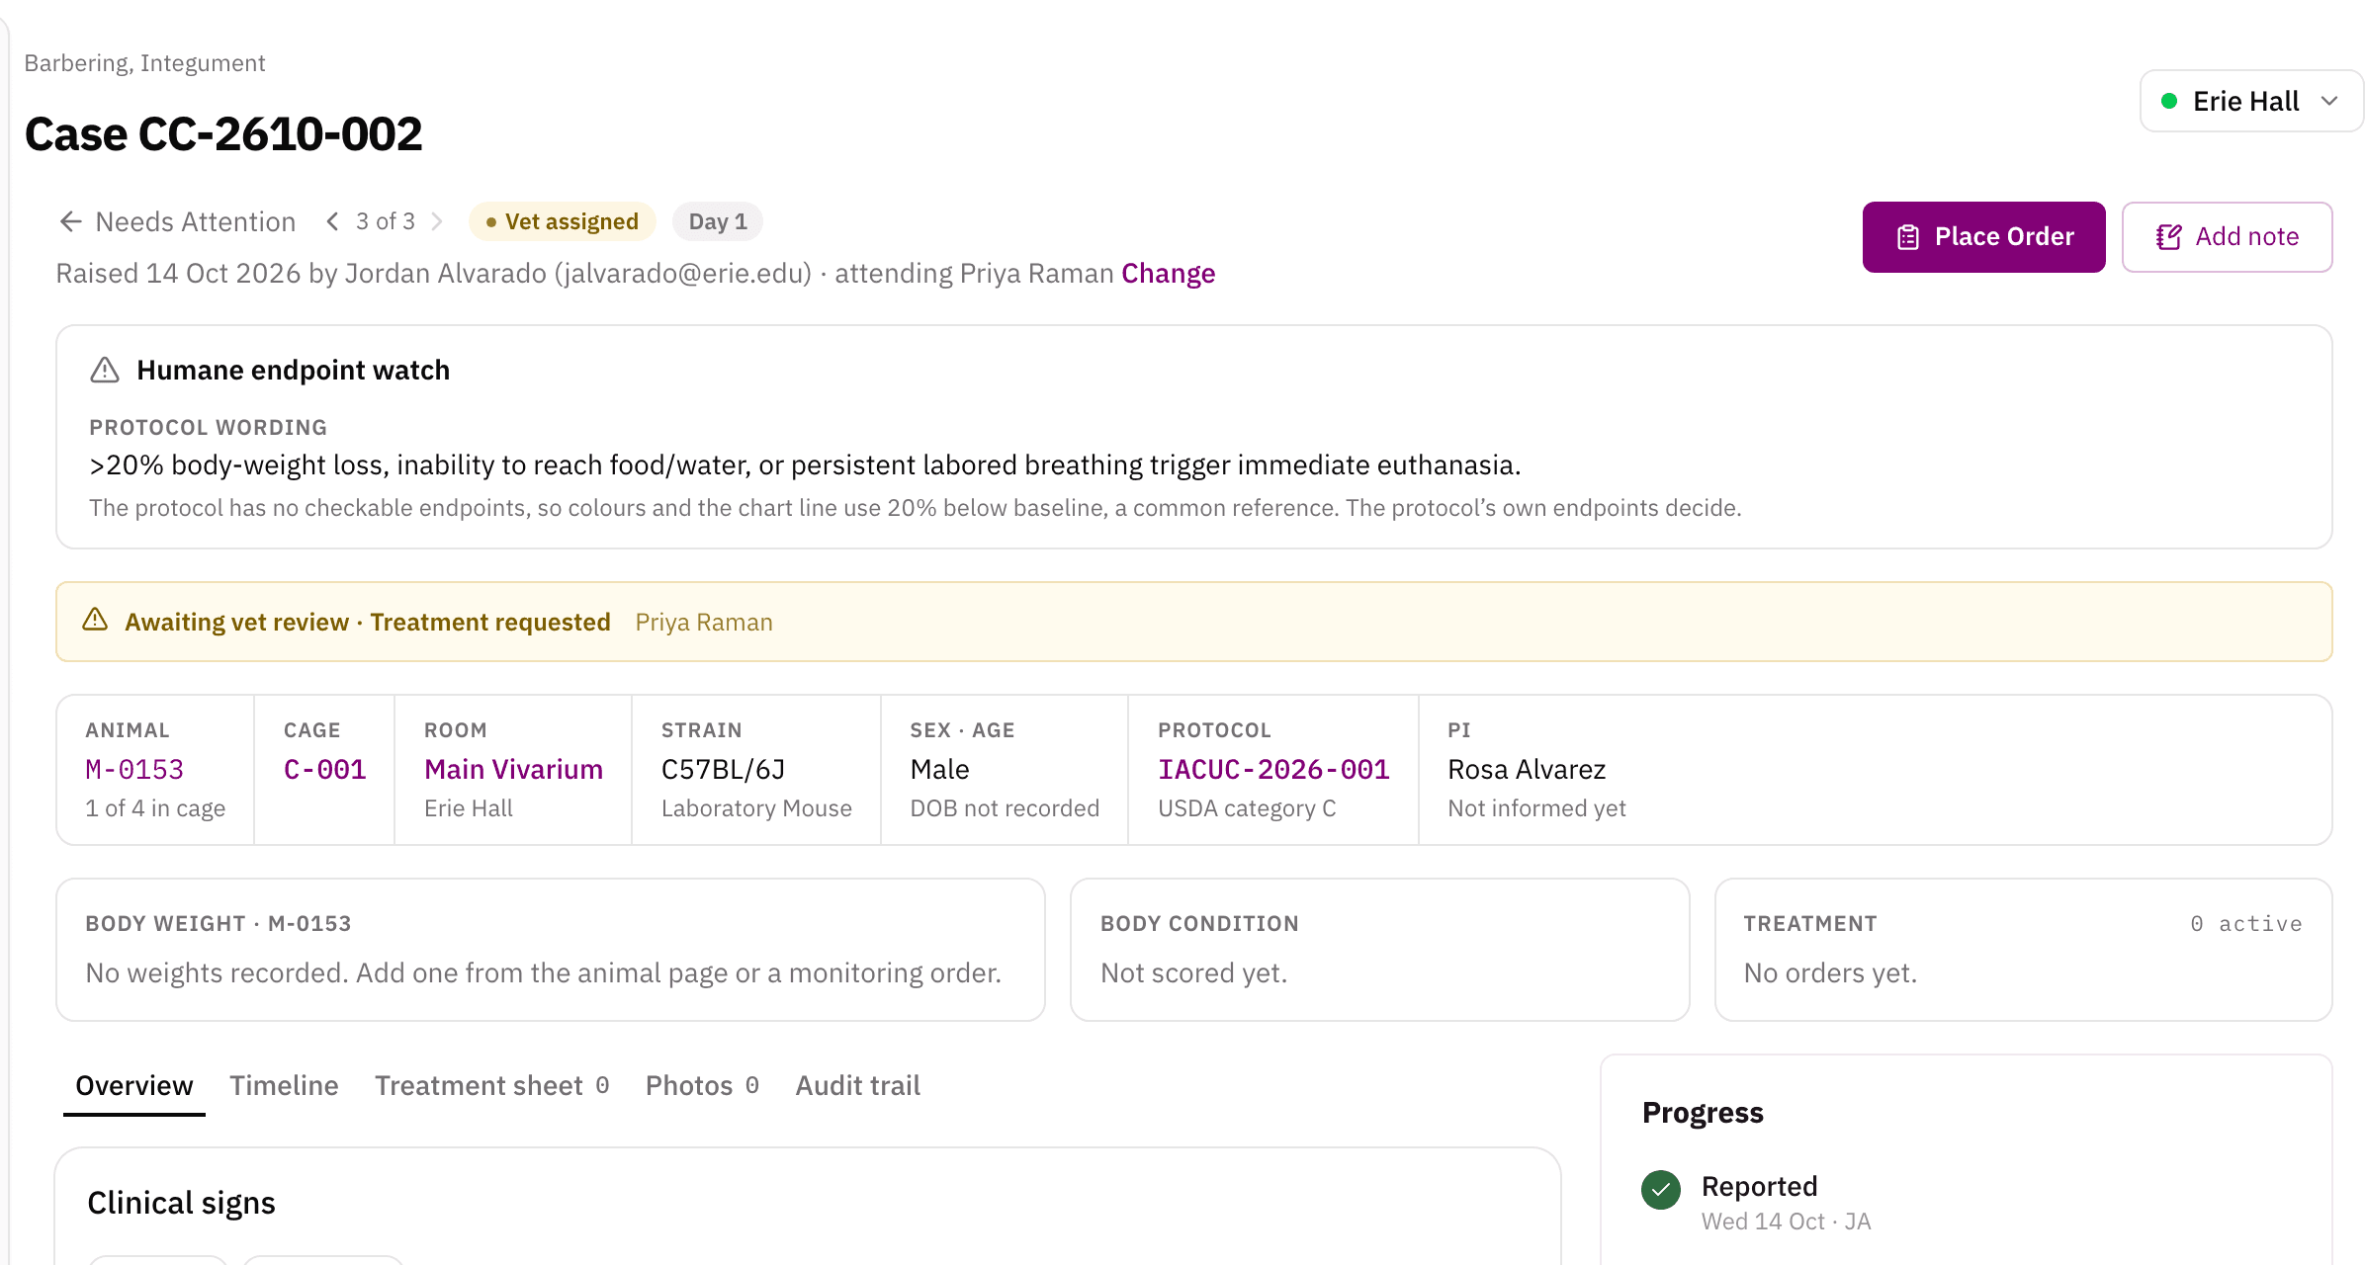Image resolution: width=2365 pixels, height=1265 pixels.
Task: Click the Vet assigned status badge
Action: click(x=562, y=221)
